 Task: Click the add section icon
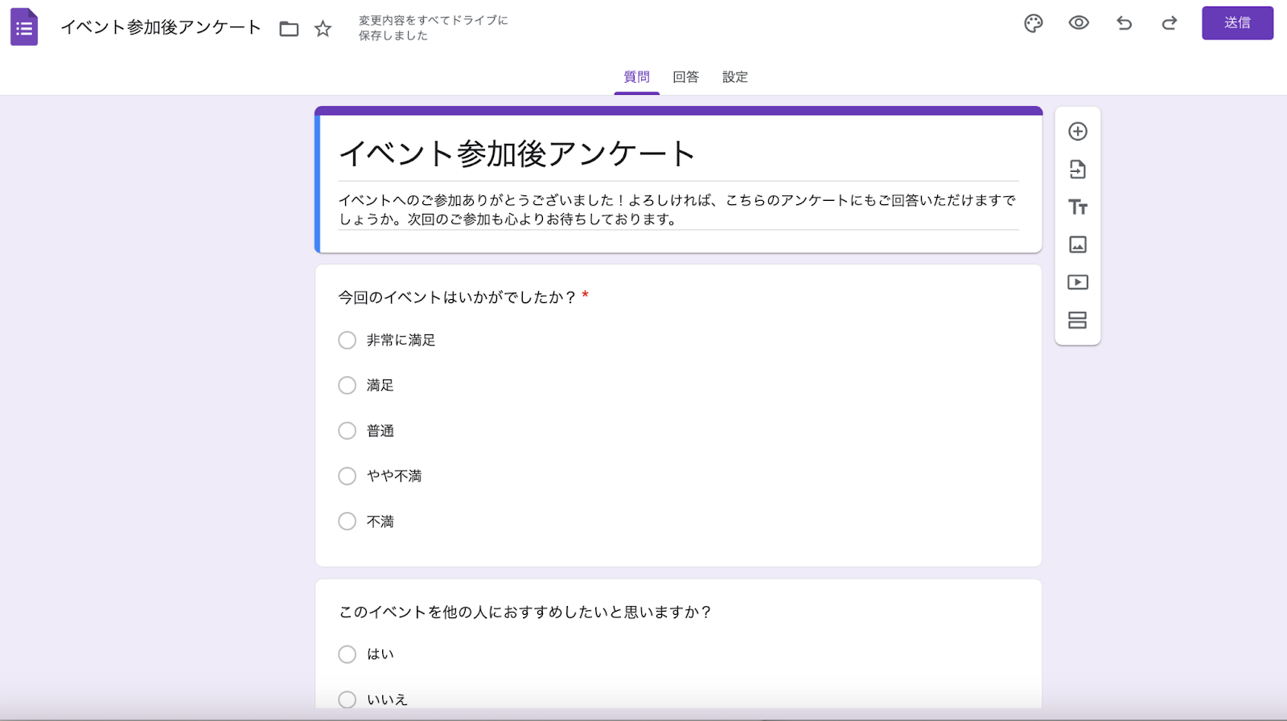(1078, 320)
